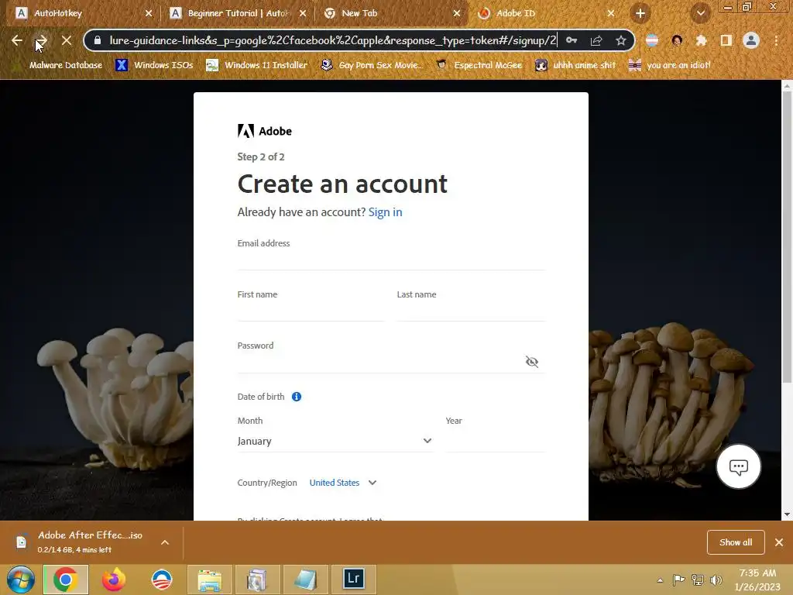Focus the Email address field
Screen dimensions: 793x595
391,260
